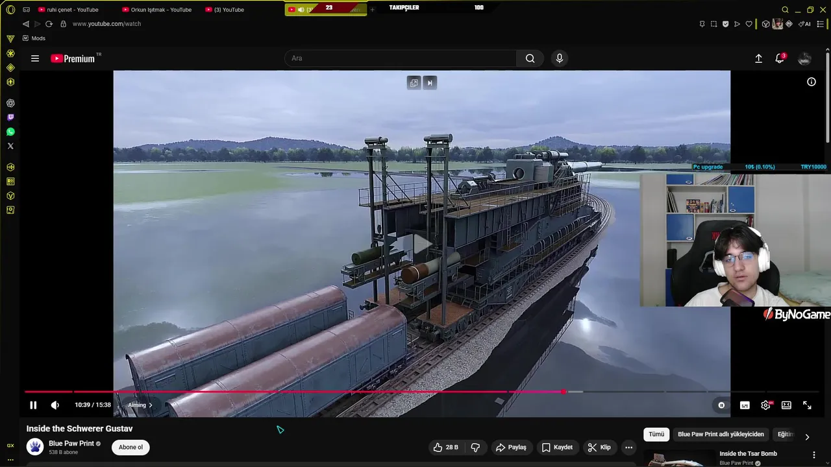
Task: Click the GX Control icon atop the sidebar
Action: point(10,39)
